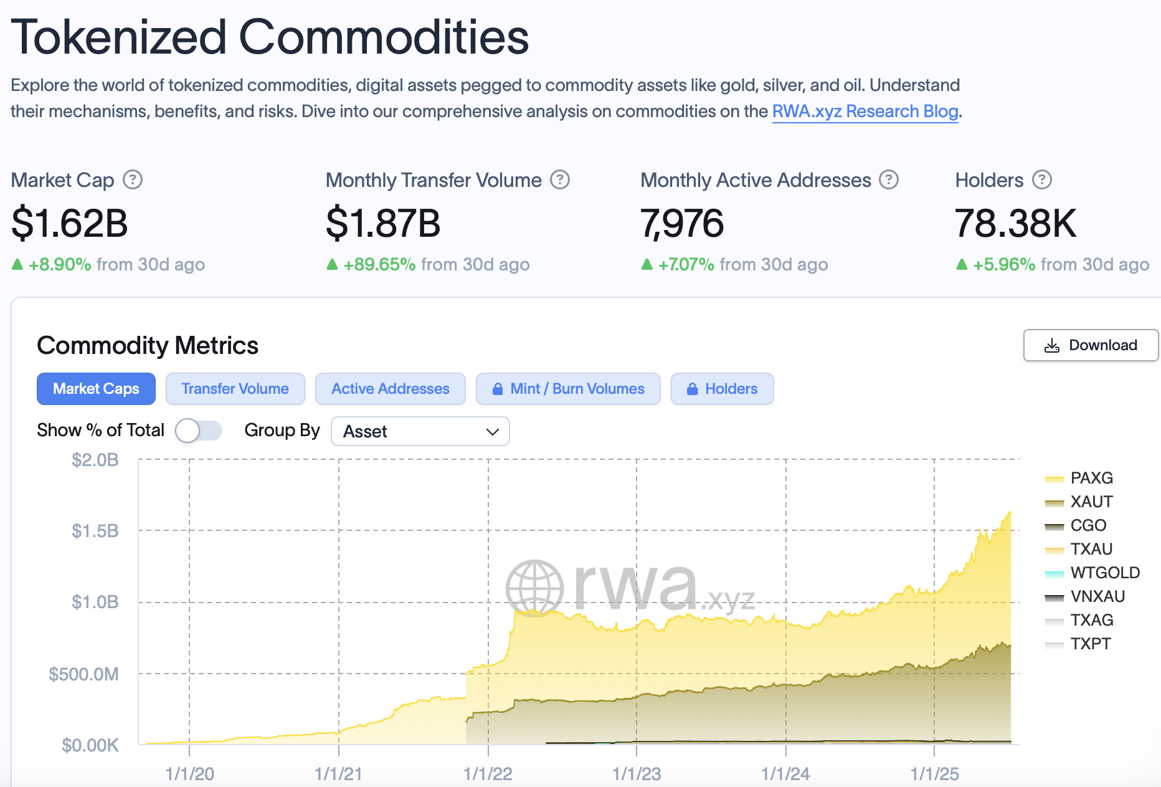Select the Market Caps tab

(x=96, y=389)
